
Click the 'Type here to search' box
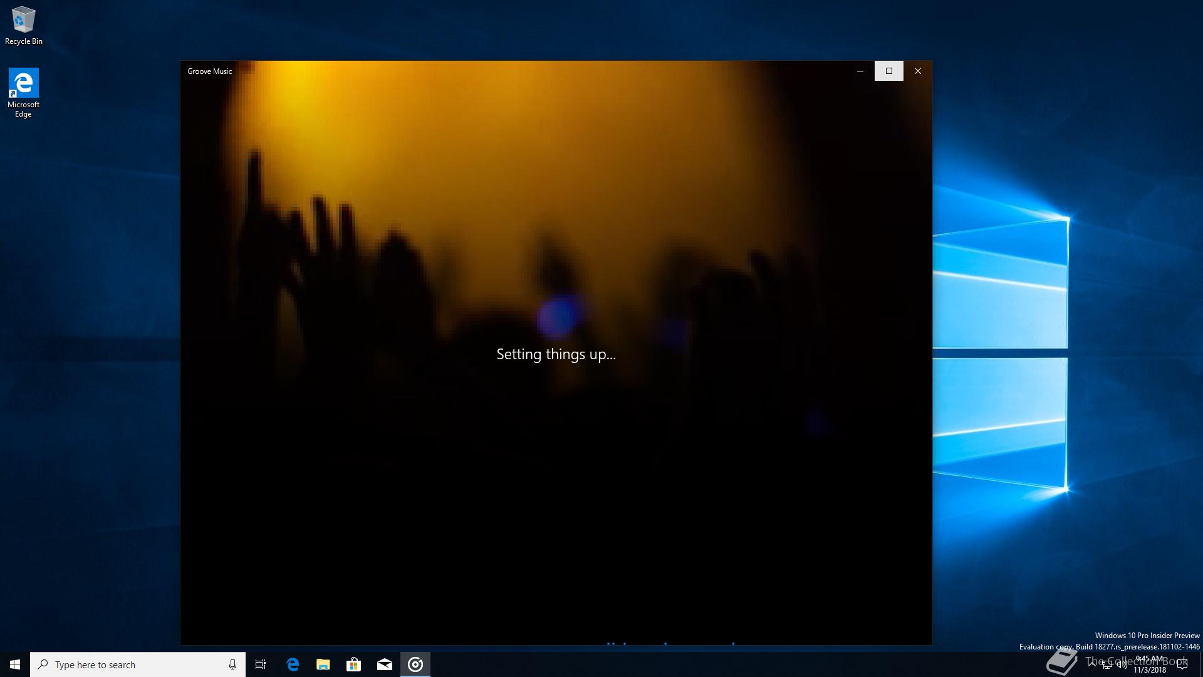pyautogui.click(x=138, y=664)
